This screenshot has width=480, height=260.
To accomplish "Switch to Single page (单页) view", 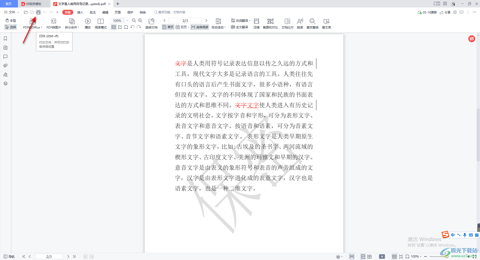I will 168,27.
